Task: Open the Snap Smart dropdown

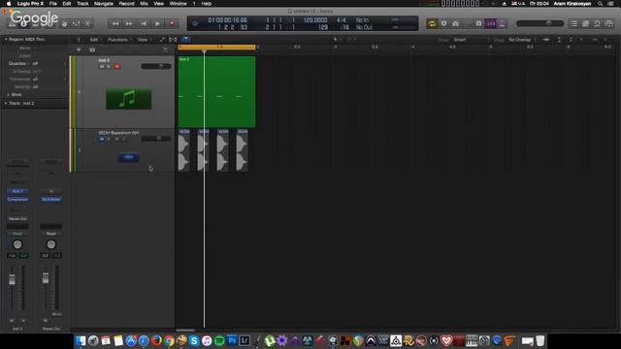Action: (x=472, y=40)
